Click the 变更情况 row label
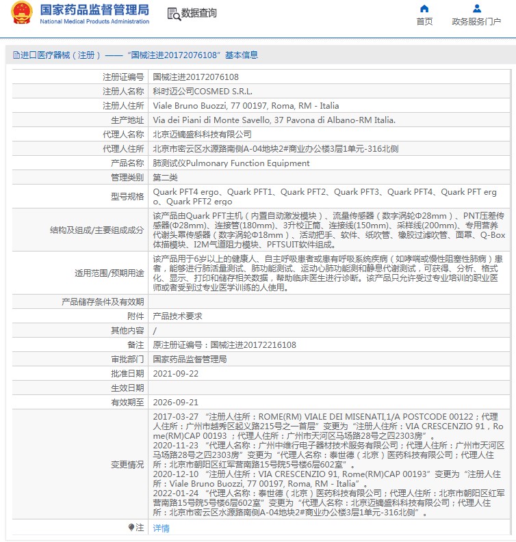516x542 pixels. pos(127,464)
